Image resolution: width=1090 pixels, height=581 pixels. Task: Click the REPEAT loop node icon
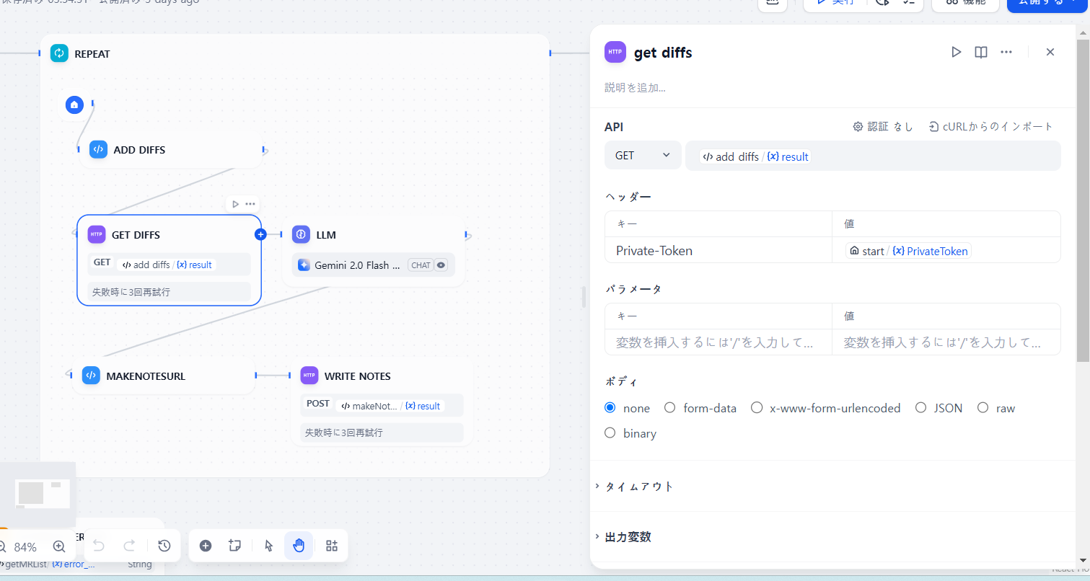[59, 53]
